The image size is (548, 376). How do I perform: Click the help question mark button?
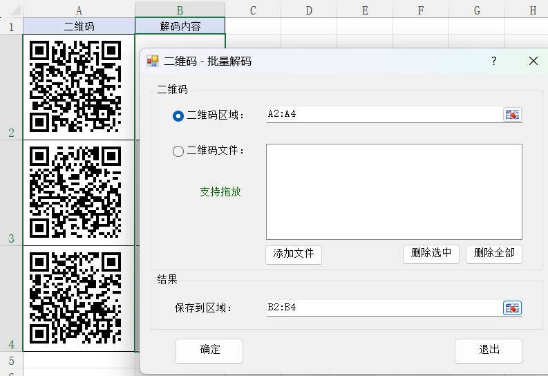click(x=494, y=61)
